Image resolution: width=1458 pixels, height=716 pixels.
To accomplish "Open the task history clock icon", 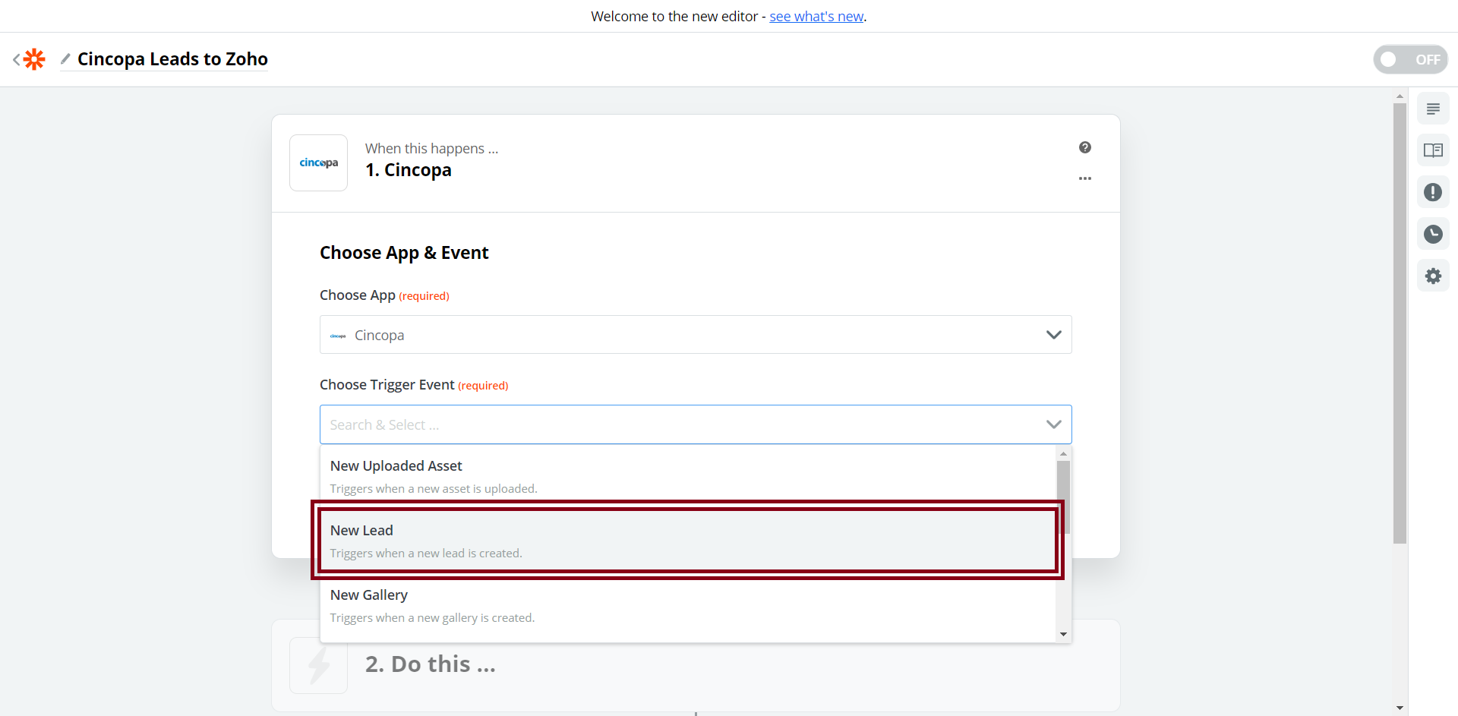I will 1432,234.
